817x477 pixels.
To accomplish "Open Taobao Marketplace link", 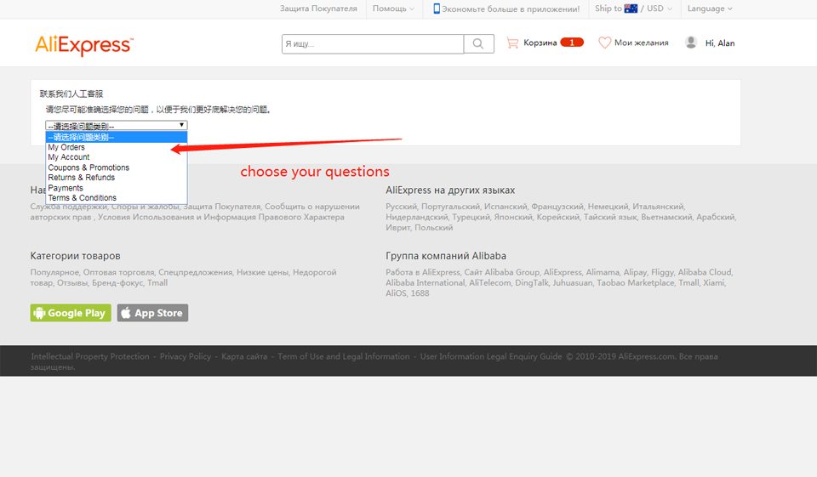I will 635,283.
